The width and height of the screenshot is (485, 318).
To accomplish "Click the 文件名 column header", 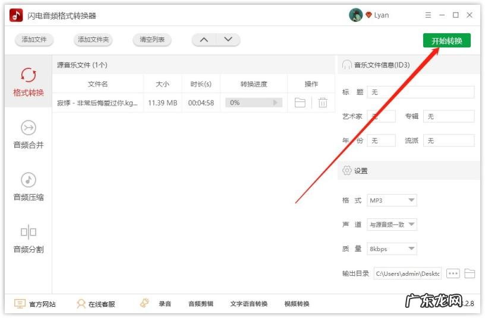I will click(x=97, y=84).
